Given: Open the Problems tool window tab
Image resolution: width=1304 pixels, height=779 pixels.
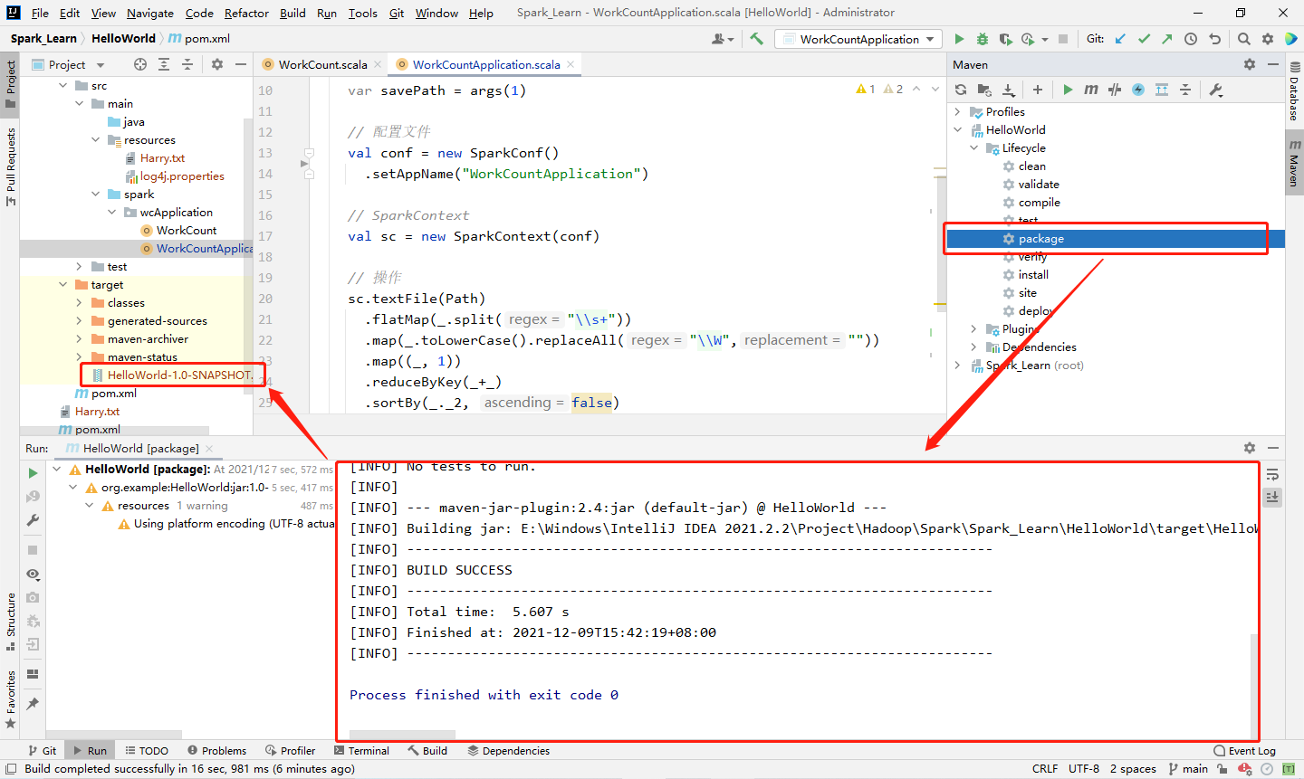Looking at the screenshot, I should (x=217, y=750).
